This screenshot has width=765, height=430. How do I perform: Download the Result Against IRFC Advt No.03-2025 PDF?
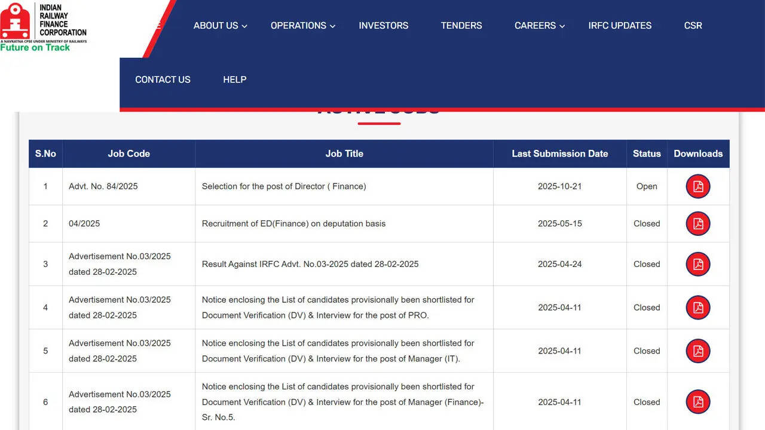697,264
